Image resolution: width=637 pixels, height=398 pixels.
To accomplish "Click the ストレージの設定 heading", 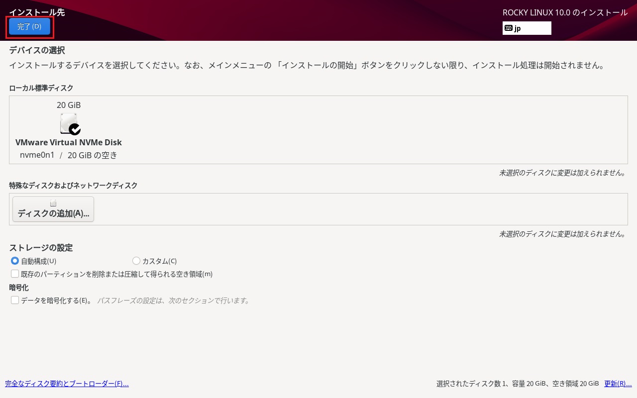I will coord(41,248).
